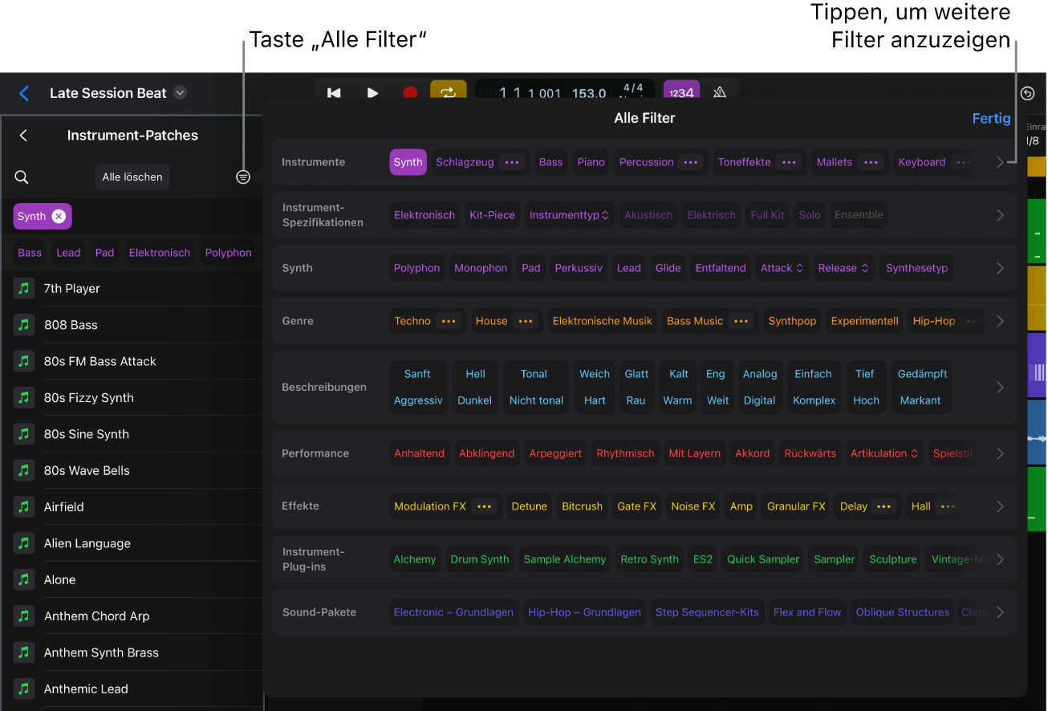The image size is (1048, 711).
Task: Select the Pad suggested filter tag
Action: (x=104, y=253)
